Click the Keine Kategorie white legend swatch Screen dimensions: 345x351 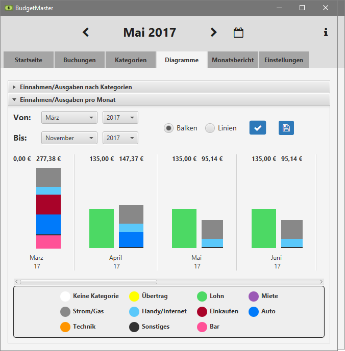point(65,296)
